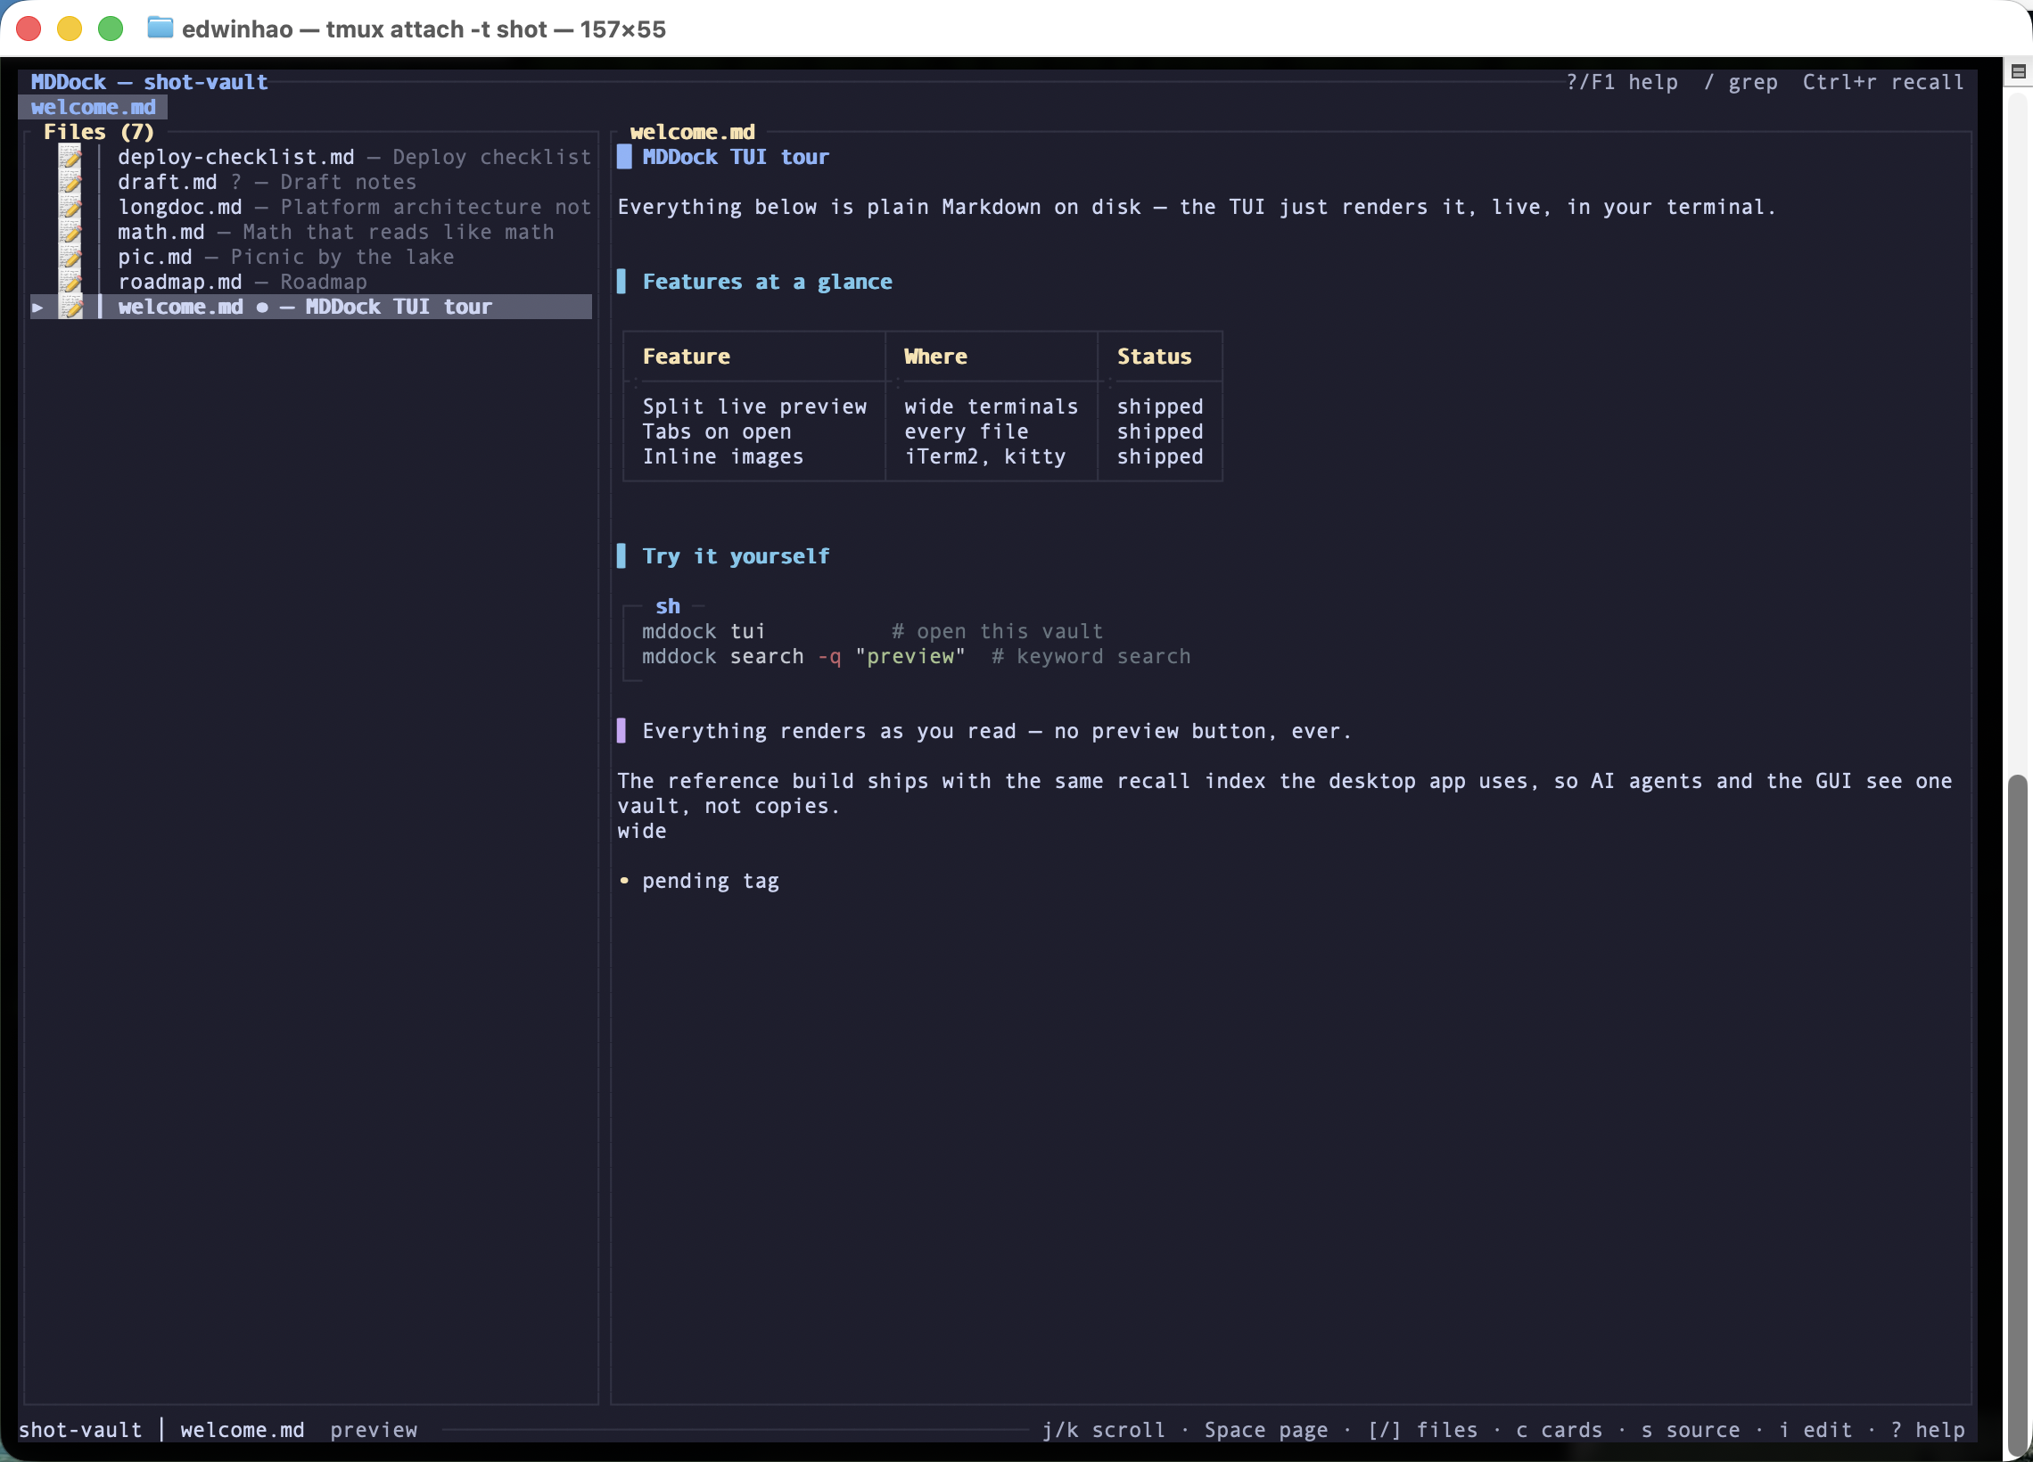Click the j/k scroll hint
2033x1462 pixels.
1104,1430
